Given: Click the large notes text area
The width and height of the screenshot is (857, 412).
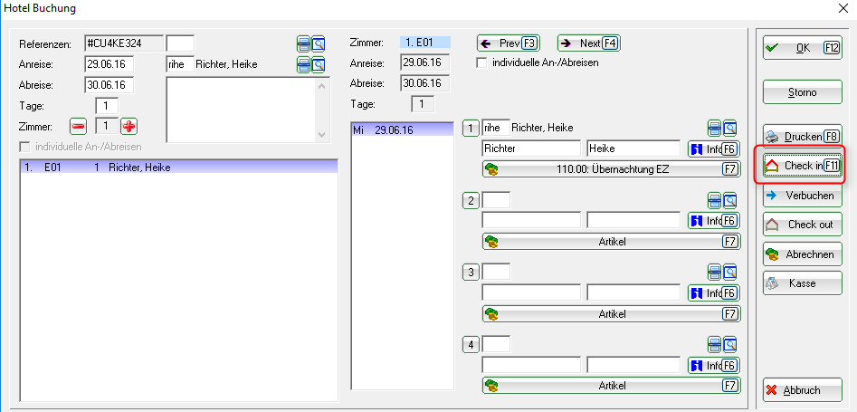Looking at the screenshot, I should coord(241,110).
